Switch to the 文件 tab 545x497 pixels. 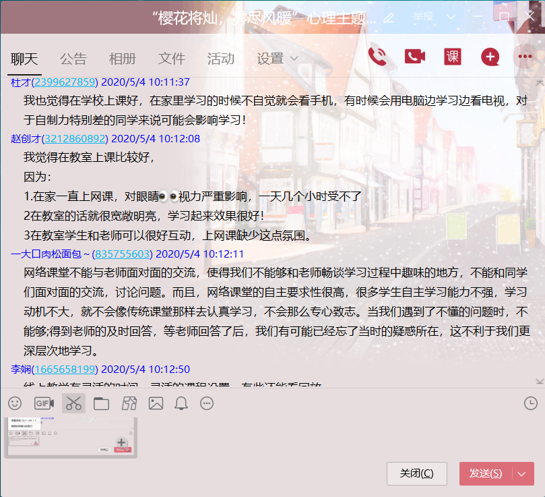pyautogui.click(x=171, y=59)
